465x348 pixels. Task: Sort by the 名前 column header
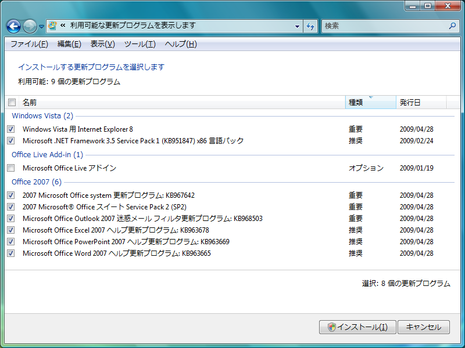tap(182, 103)
